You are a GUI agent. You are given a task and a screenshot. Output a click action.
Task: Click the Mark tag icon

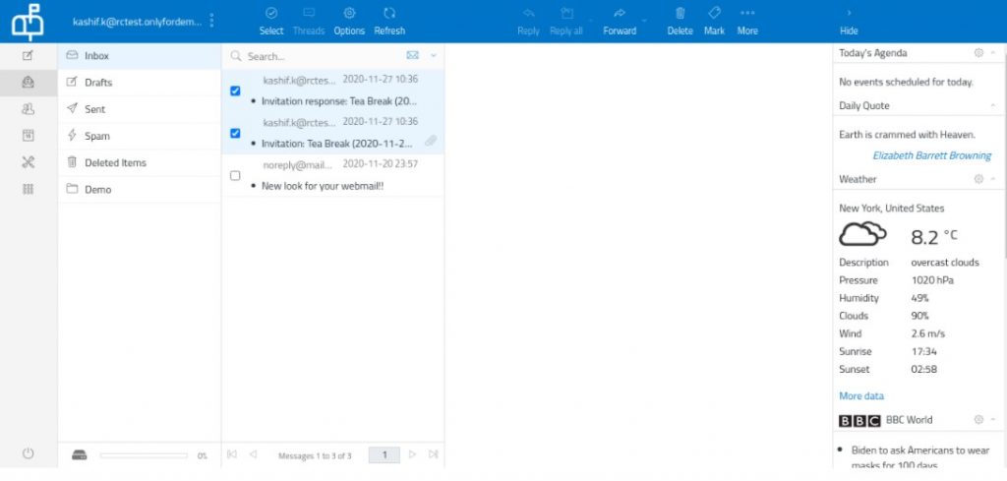[714, 14]
